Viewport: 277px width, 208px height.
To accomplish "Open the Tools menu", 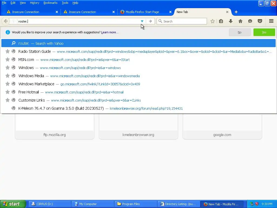I will point(65,3).
